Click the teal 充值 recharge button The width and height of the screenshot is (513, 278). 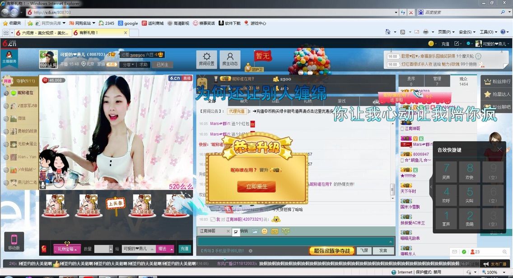(x=185, y=249)
